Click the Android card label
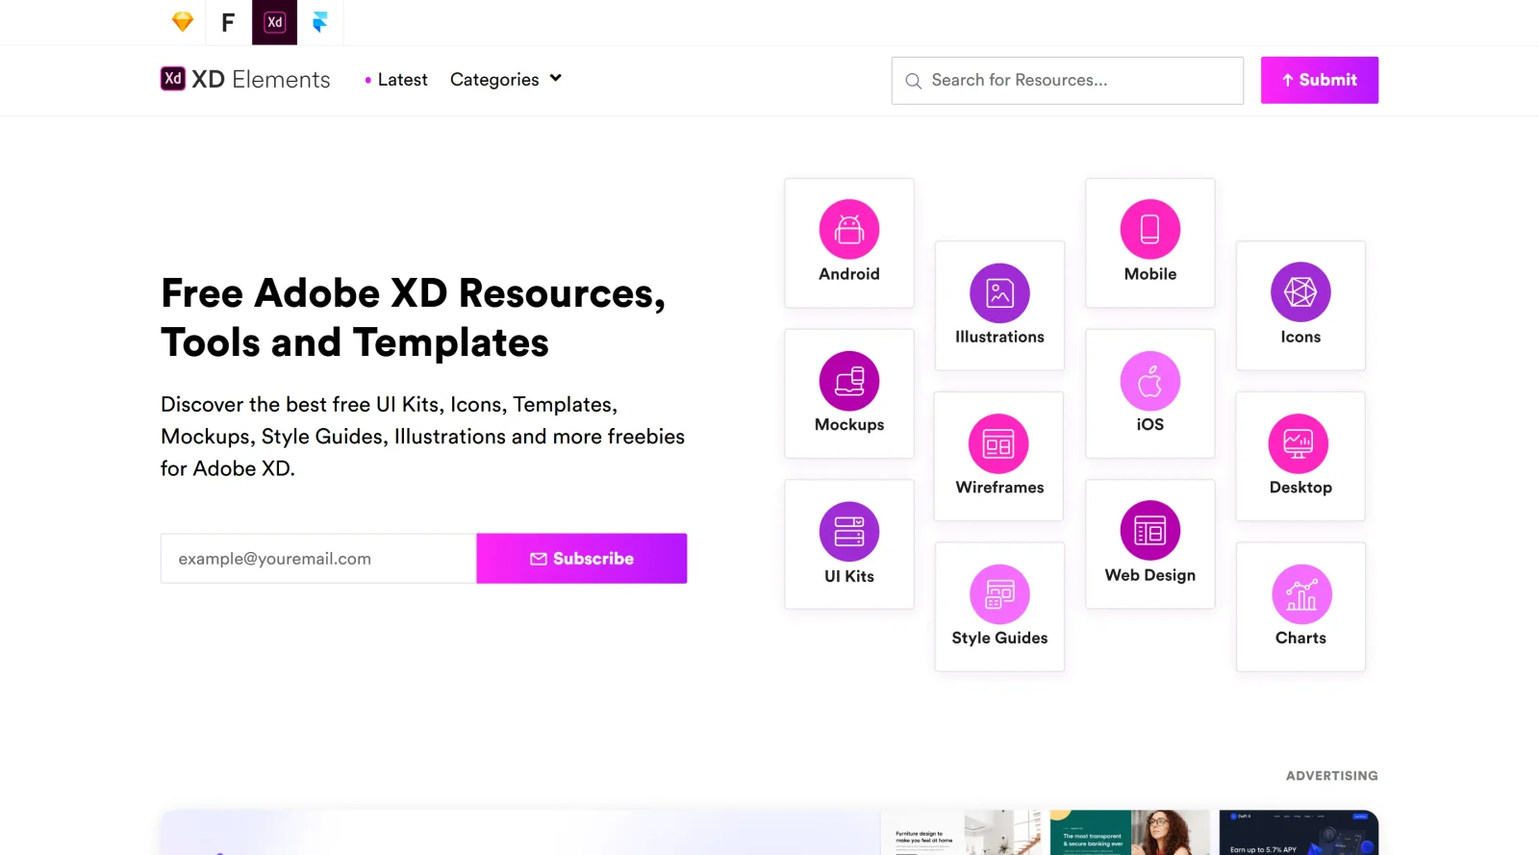1539x855 pixels. [x=849, y=274]
